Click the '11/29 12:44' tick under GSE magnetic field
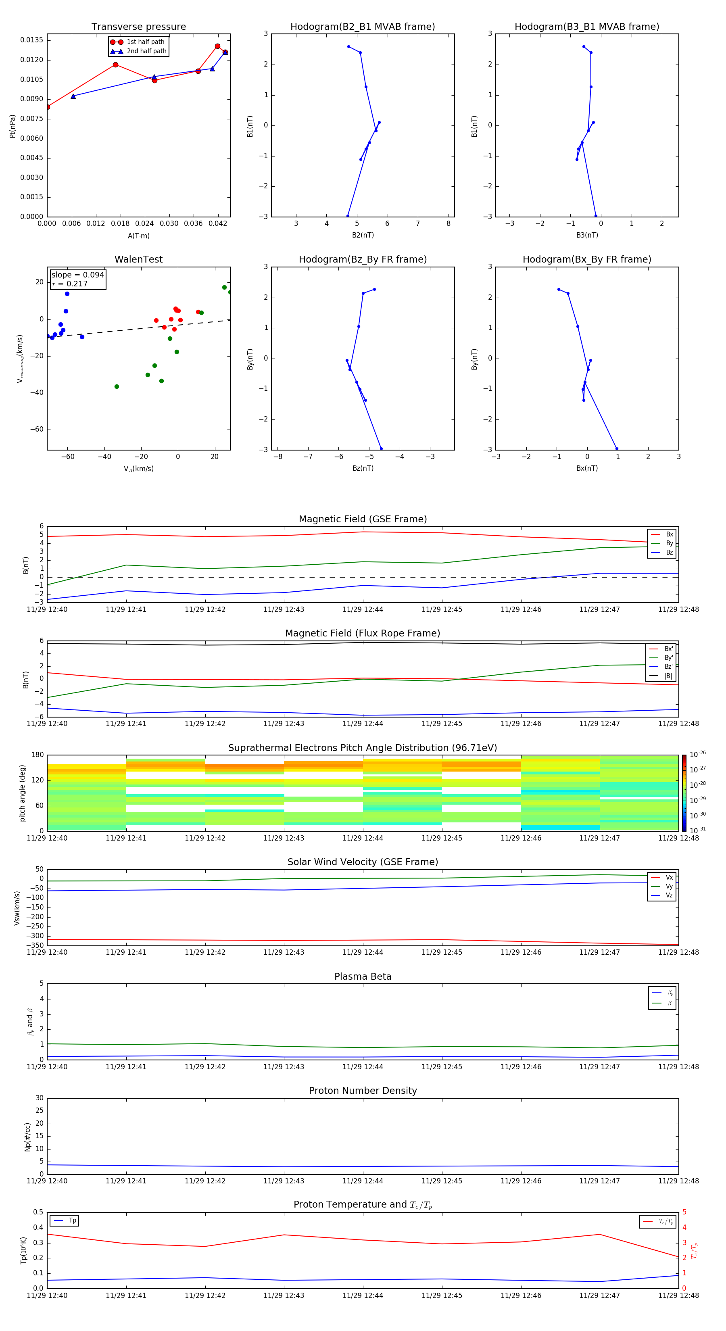The height and width of the screenshot is (1331, 726). pos(363,609)
